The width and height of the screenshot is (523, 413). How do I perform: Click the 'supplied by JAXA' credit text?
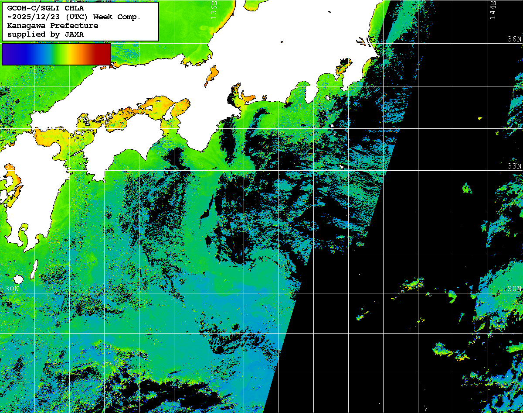45,34
